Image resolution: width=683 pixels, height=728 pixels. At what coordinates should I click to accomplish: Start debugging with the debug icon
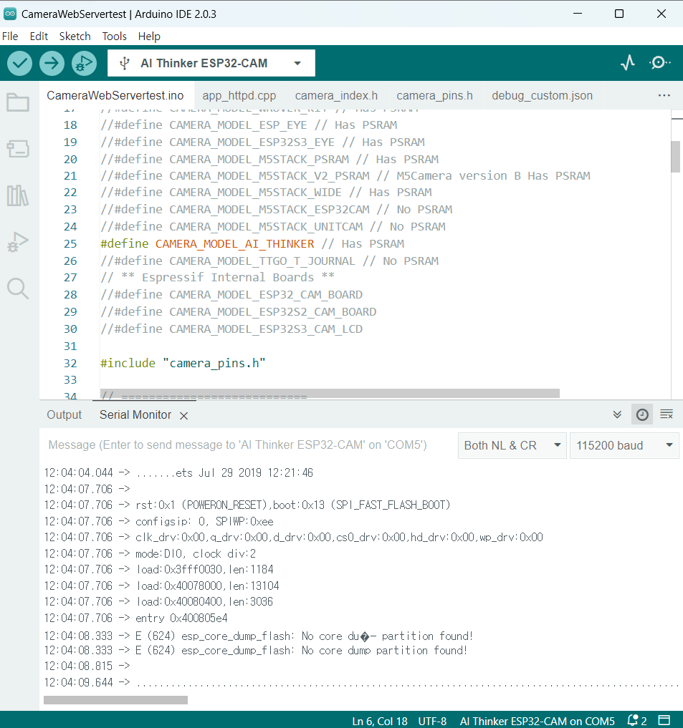point(84,63)
